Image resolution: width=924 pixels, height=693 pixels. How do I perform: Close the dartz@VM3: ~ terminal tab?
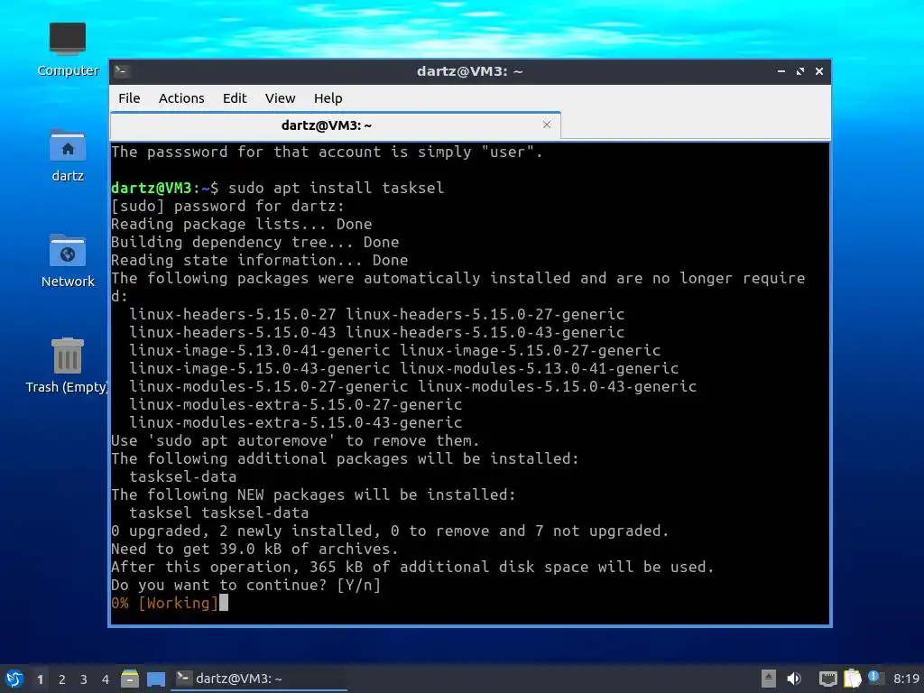pos(547,125)
